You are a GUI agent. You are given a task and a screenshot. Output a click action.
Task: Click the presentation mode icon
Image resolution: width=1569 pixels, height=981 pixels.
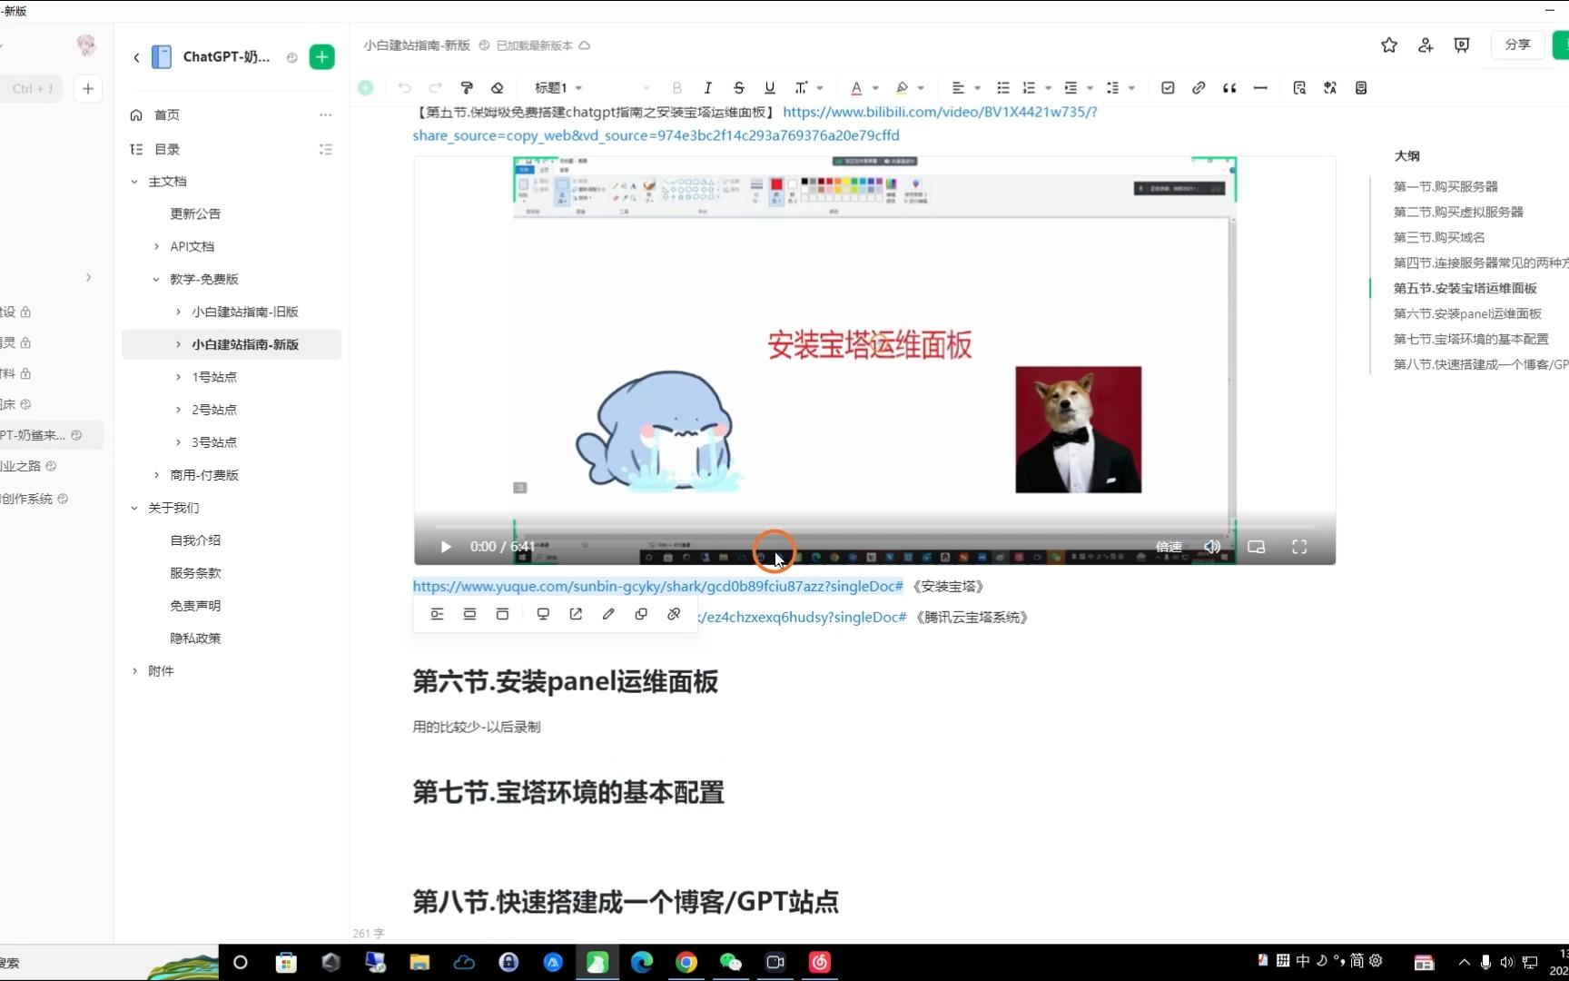tap(1462, 45)
